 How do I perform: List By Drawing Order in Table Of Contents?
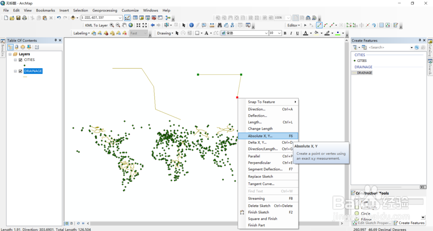pyautogui.click(x=10, y=47)
